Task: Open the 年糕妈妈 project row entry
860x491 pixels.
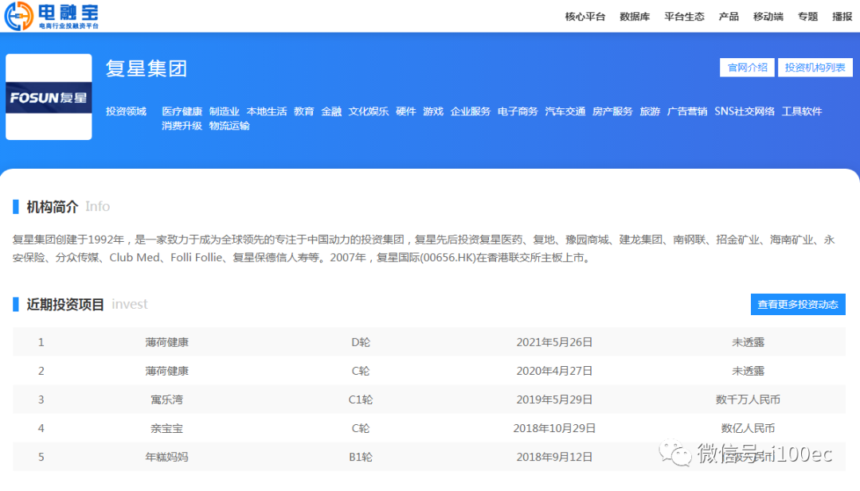Action: pyautogui.click(x=166, y=457)
